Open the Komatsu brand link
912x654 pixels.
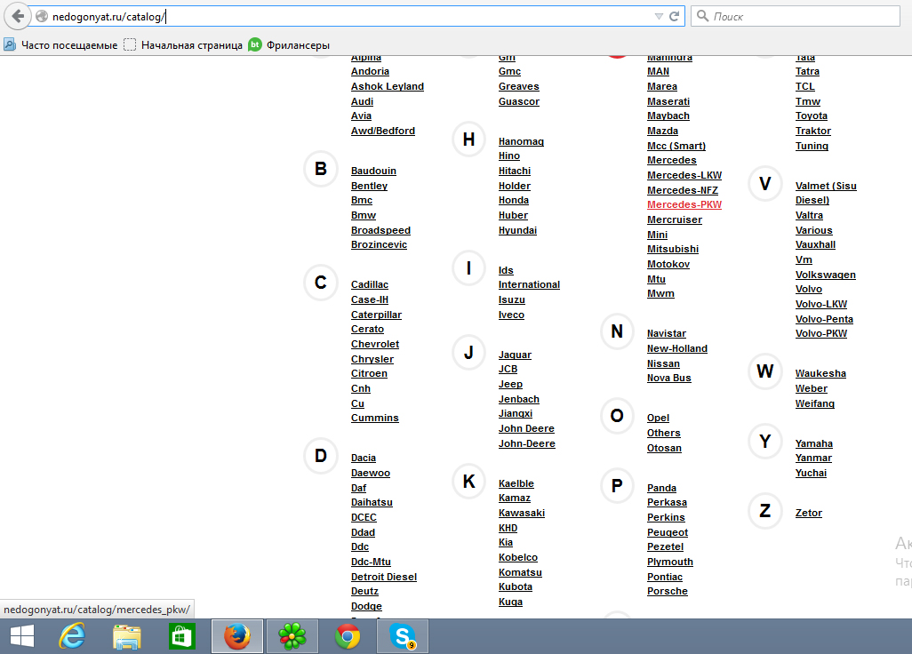click(520, 572)
